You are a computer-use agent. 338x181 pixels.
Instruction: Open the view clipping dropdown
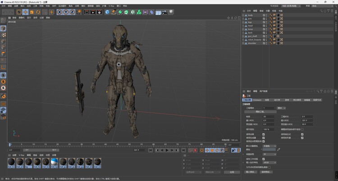[x=269, y=155]
